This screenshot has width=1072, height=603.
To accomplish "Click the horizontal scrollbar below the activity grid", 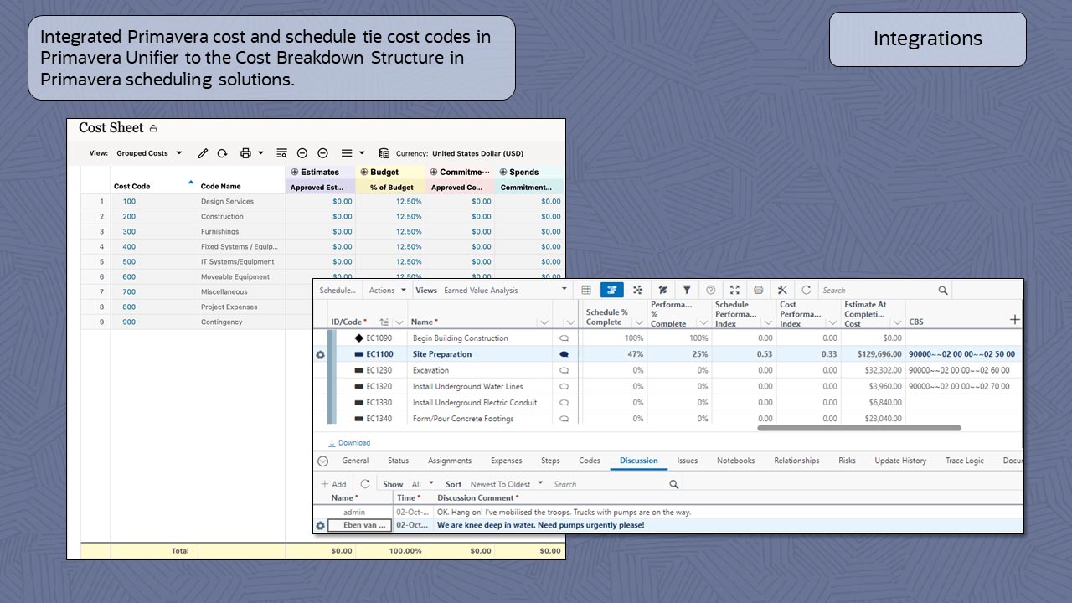I will (x=858, y=428).
